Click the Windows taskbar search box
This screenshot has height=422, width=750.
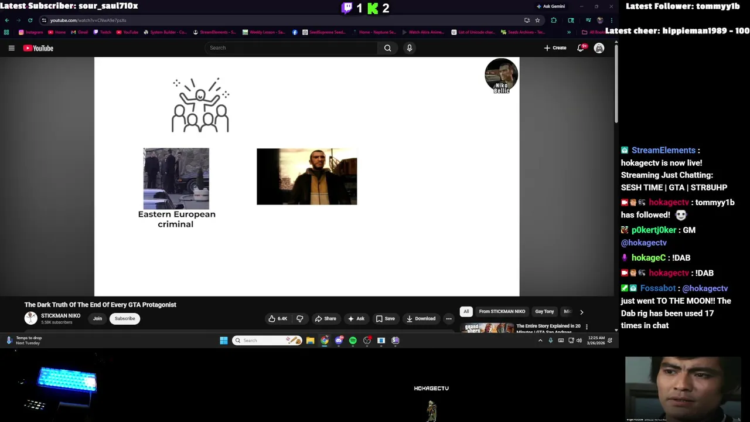(x=267, y=341)
